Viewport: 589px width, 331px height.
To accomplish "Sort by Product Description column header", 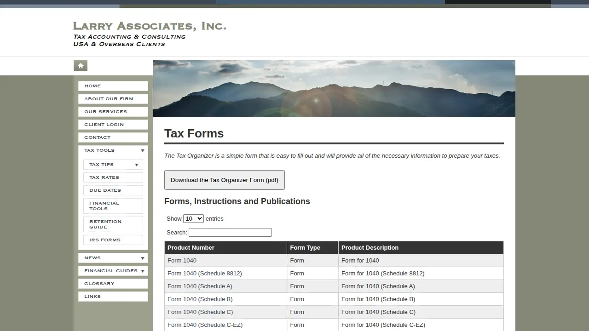I will coord(421,247).
